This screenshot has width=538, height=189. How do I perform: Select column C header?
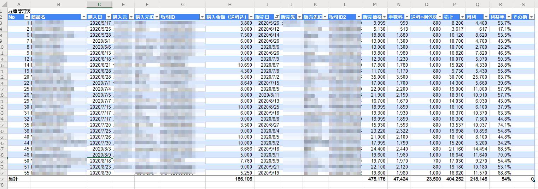pyautogui.click(x=99, y=4)
